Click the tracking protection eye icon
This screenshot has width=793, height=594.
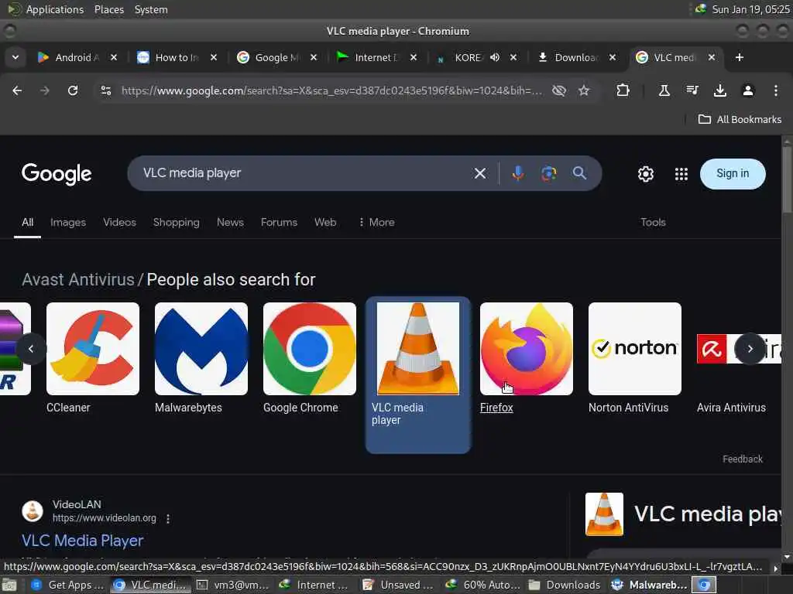[x=559, y=90]
